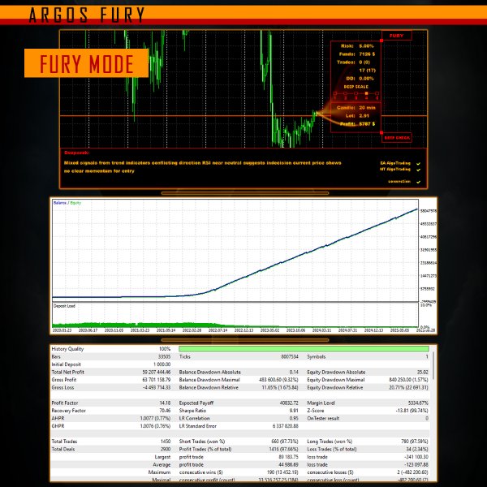The image size is (487, 487).
Task: Click the EA AlgoTrading checkmark
Action: 418,163
